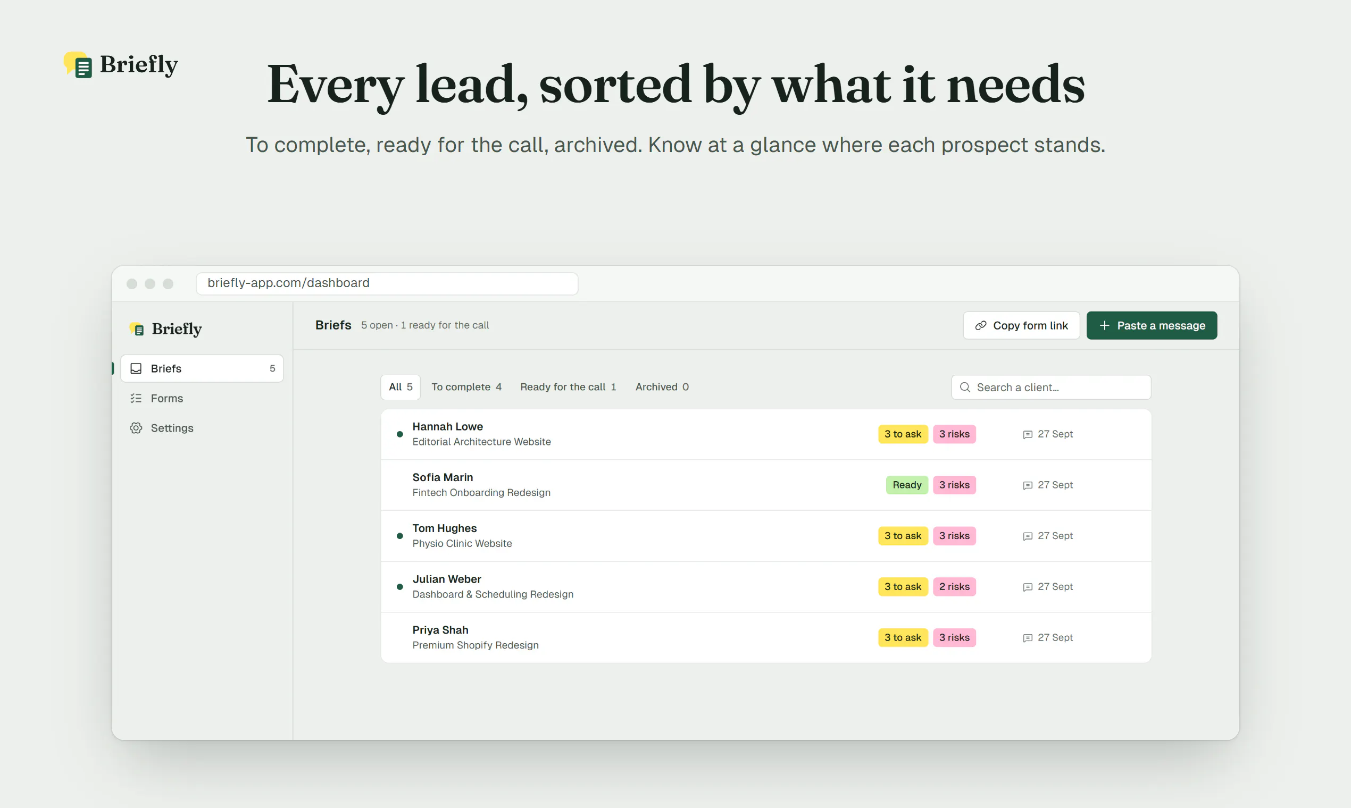
Task: Click the plus icon on Paste a message
Action: (x=1104, y=326)
